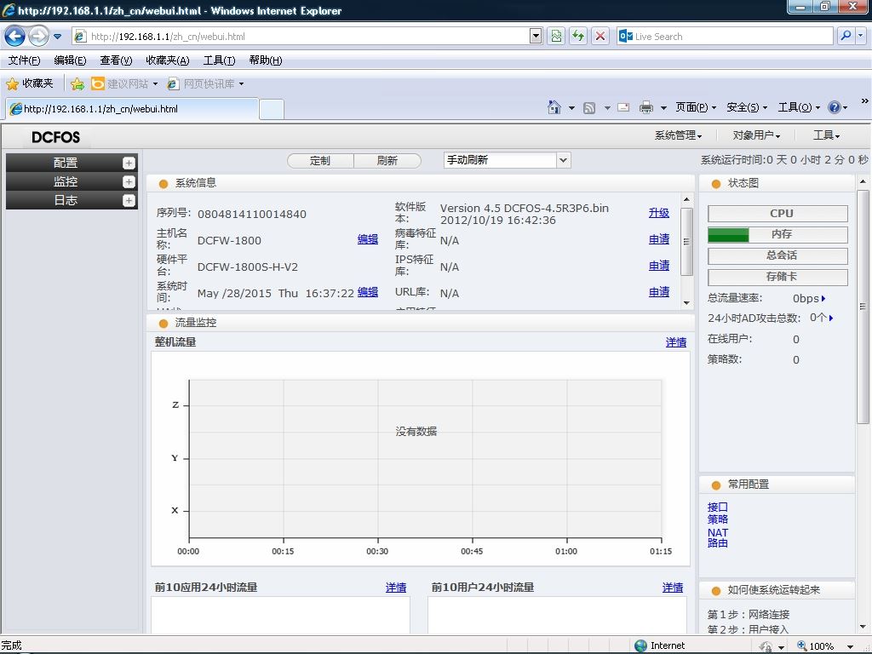Image resolution: width=872 pixels, height=654 pixels.
Task: Click the add to favorites bar icon
Action: (77, 84)
